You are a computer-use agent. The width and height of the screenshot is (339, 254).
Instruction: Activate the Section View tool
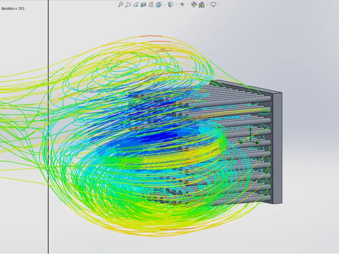point(143,5)
